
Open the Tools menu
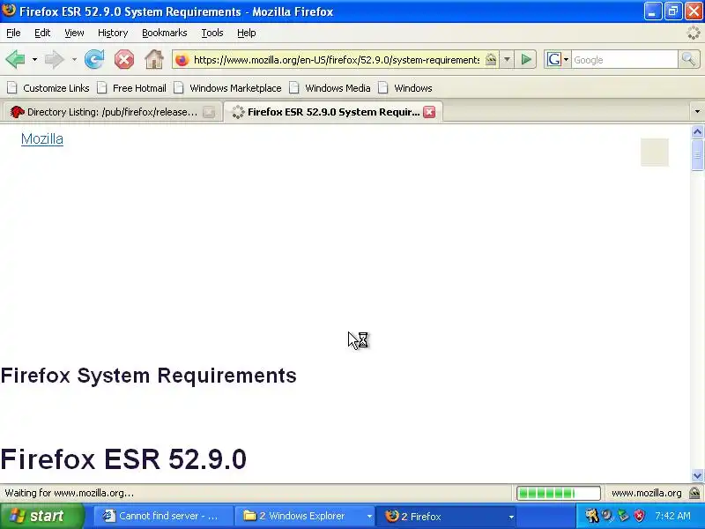tap(212, 33)
